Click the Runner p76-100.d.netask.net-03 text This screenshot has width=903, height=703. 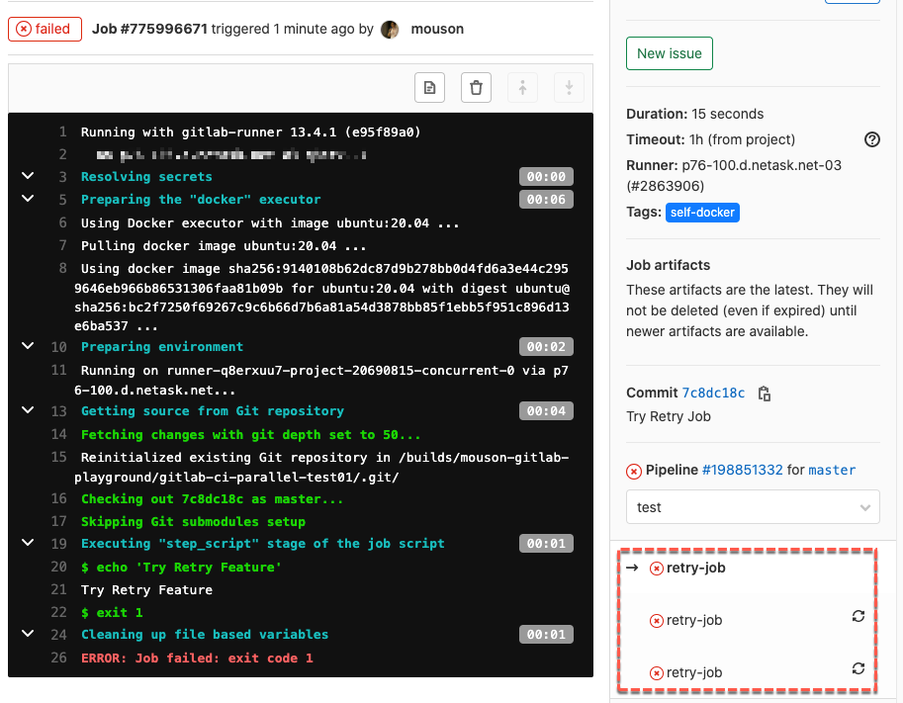[x=734, y=176]
